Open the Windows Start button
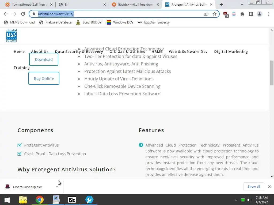This screenshot has width=274, height=205. [7, 200]
